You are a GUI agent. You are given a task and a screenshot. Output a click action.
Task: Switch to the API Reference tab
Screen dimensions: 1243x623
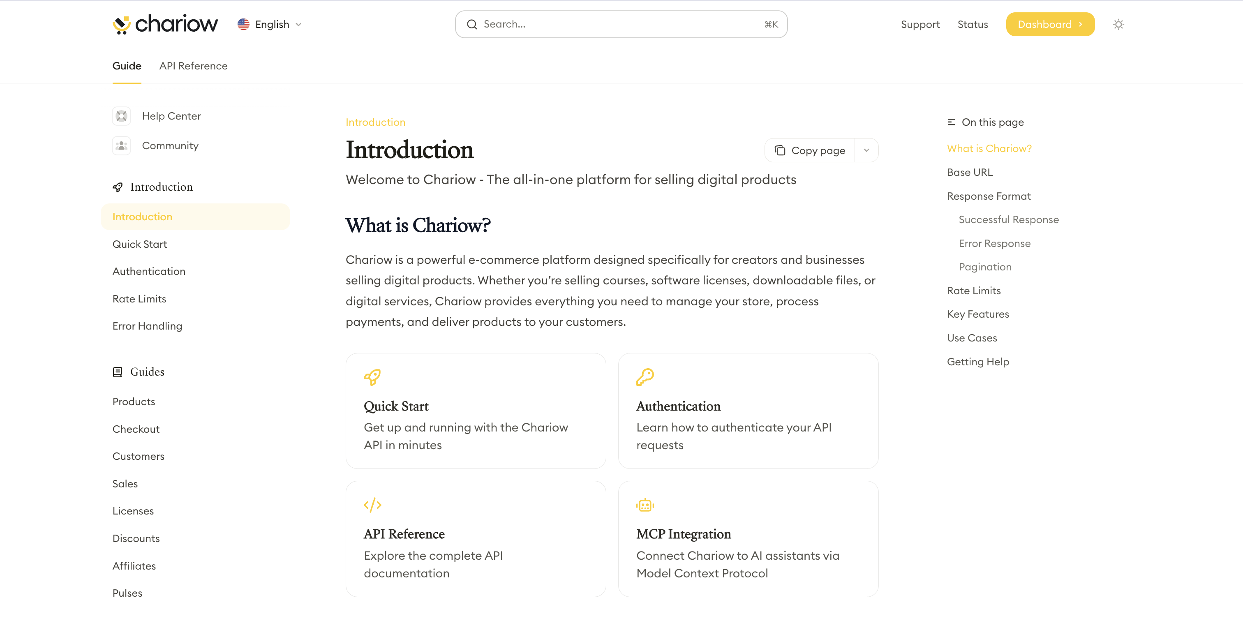coord(193,66)
